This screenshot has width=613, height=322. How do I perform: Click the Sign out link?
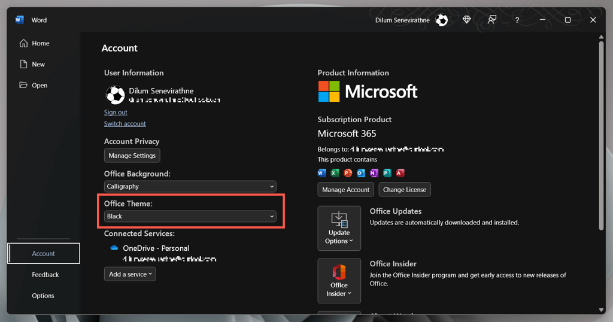pos(116,113)
